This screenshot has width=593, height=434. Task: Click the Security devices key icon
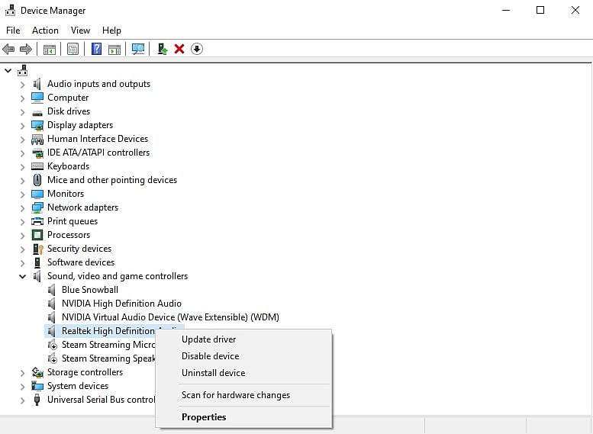coord(38,249)
